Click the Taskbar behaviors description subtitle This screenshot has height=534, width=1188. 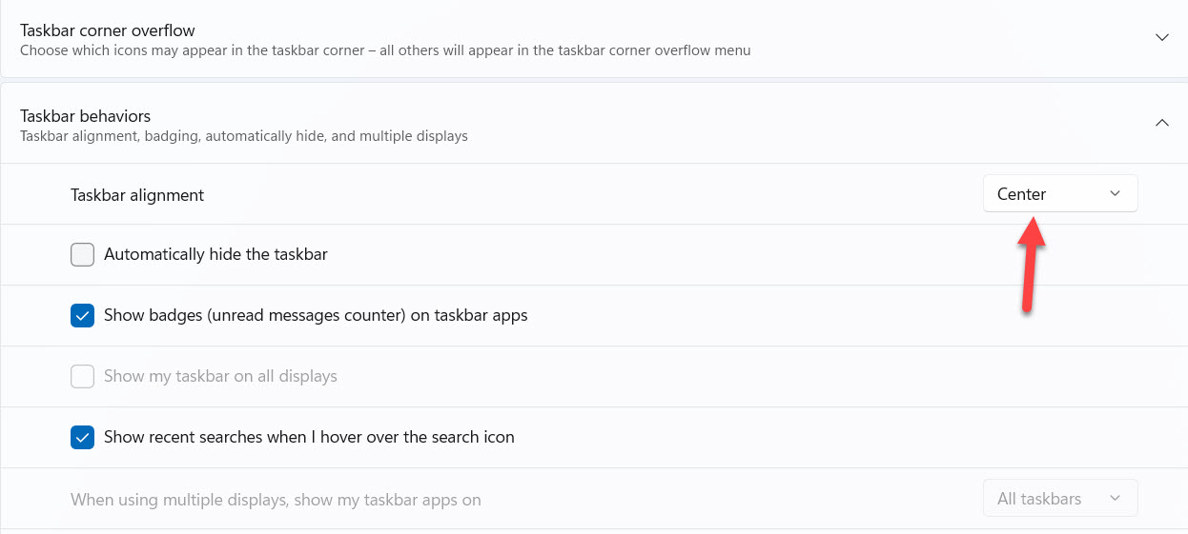click(244, 136)
